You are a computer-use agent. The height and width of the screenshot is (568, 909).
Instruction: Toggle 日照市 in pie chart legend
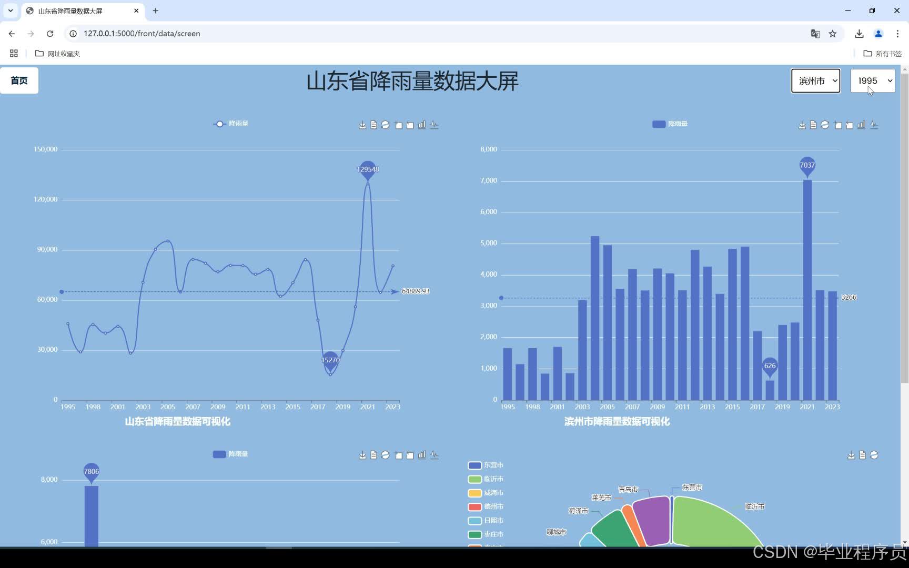pyautogui.click(x=486, y=521)
